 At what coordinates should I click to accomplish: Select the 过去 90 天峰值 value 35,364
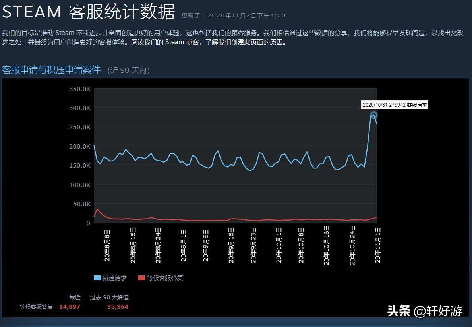tap(118, 306)
